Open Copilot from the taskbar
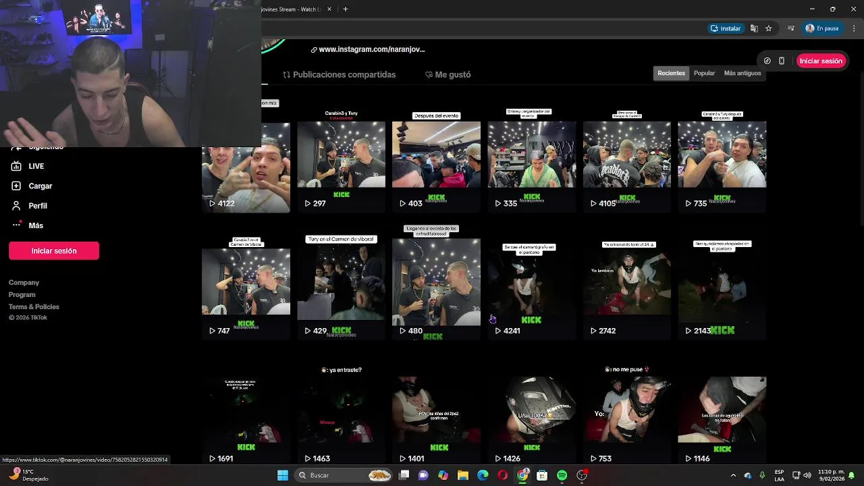Image resolution: width=864 pixels, height=486 pixels. tap(443, 475)
